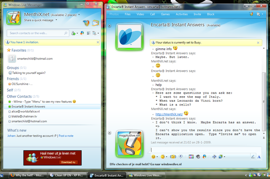Open winks dropdown arrow in chat toolbar
270x179 pixels.
[x=167, y=157]
